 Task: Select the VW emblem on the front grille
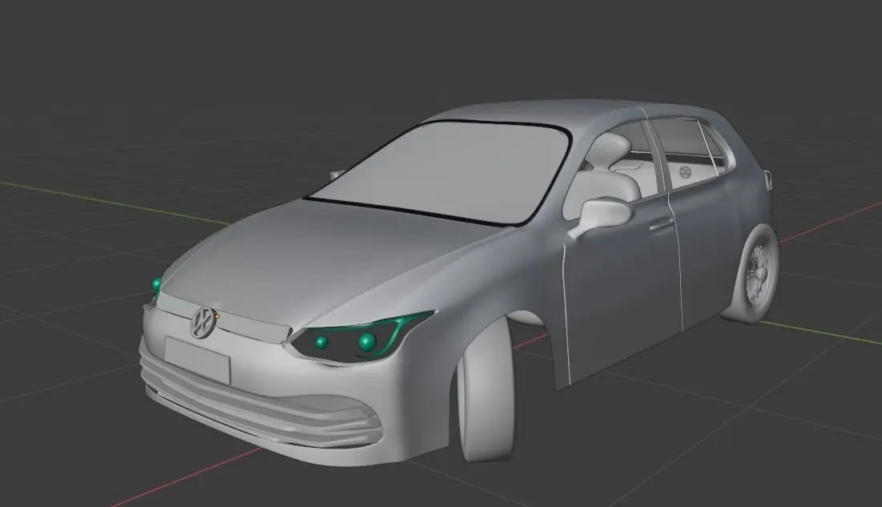point(203,323)
